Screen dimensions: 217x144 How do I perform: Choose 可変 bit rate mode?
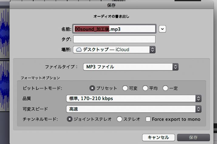[125, 88]
